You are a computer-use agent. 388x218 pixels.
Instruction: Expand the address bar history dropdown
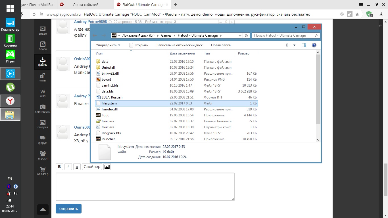(x=240, y=35)
